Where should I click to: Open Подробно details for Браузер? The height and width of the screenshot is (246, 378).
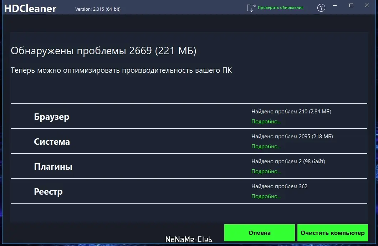266,122
